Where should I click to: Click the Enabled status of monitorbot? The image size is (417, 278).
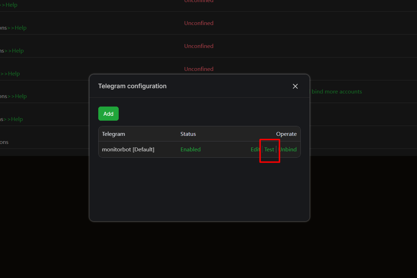point(191,149)
